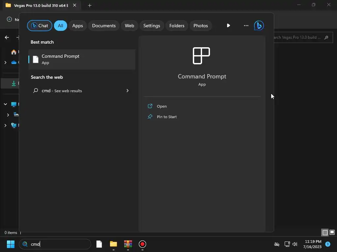
Task: Go back in File Explorer
Action: (x=7, y=37)
